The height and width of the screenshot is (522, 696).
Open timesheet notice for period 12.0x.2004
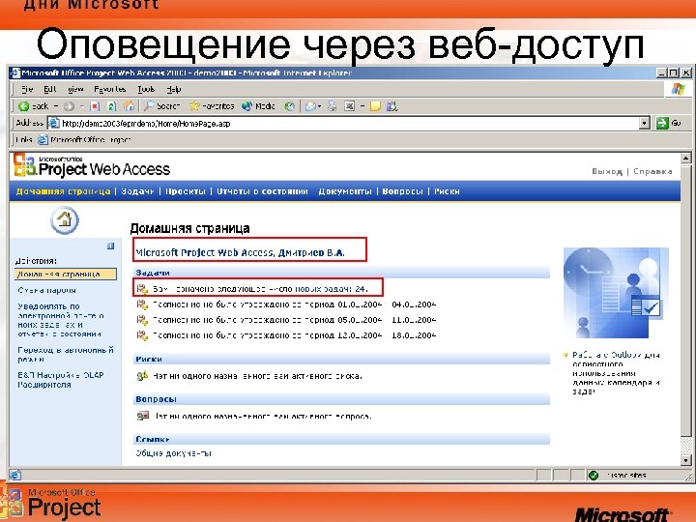[x=294, y=335]
